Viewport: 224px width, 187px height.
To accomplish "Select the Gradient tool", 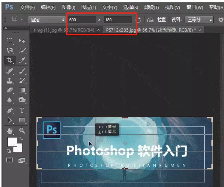I will [x=22, y=90].
